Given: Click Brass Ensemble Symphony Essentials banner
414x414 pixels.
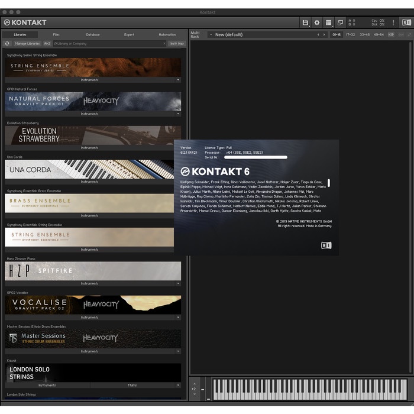Looking at the screenshot, I should click(89, 203).
